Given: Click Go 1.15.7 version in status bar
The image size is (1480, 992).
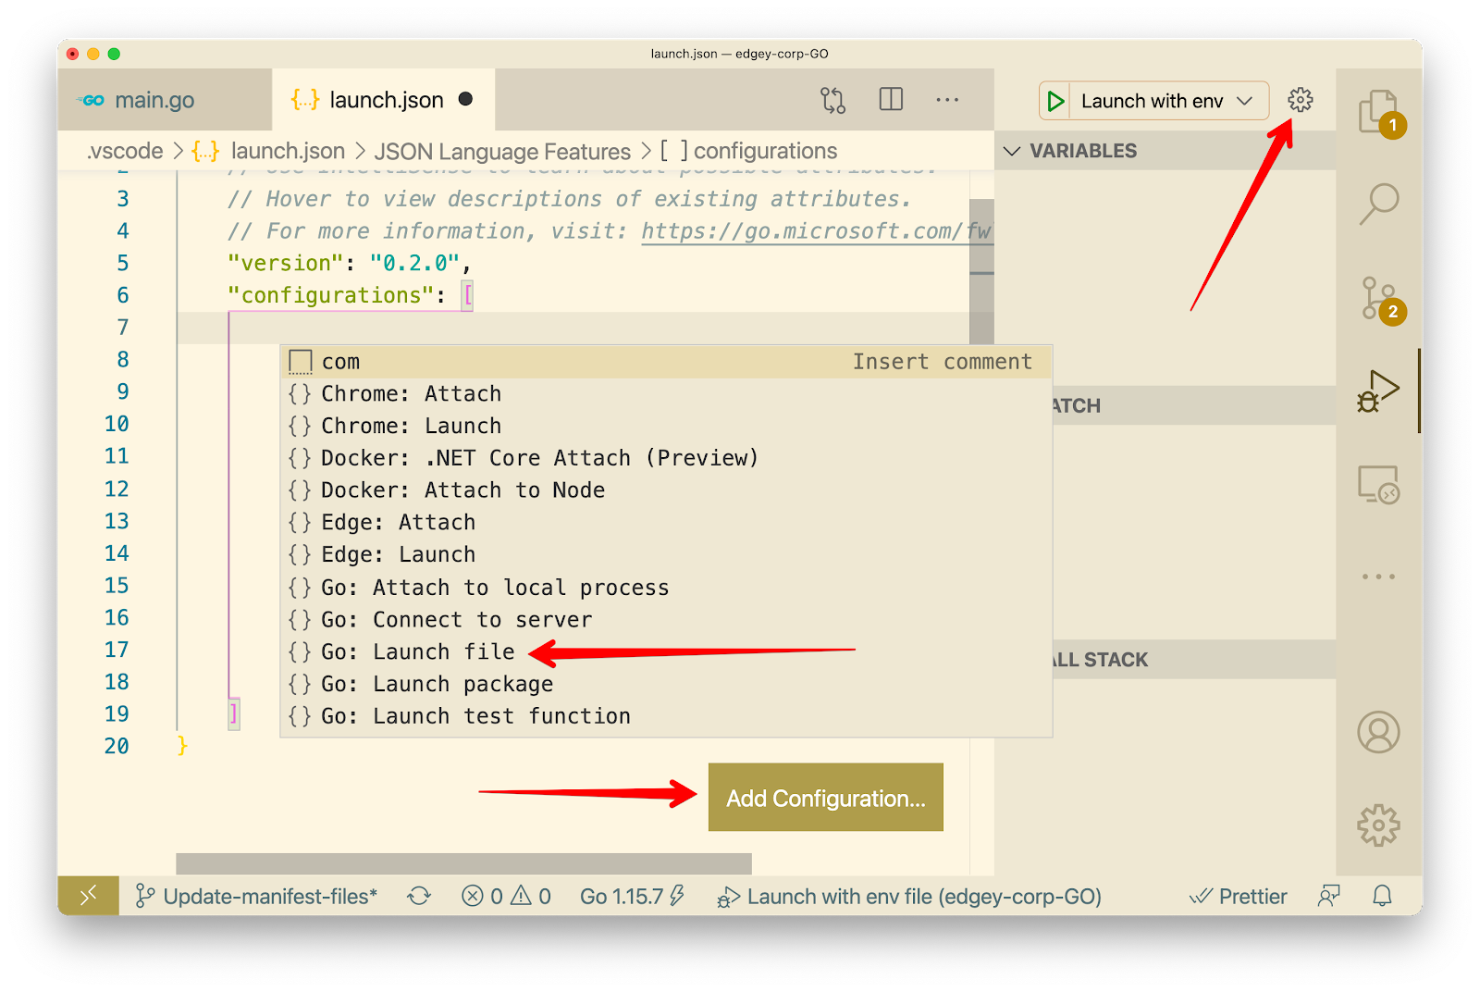Looking at the screenshot, I should pos(632,896).
